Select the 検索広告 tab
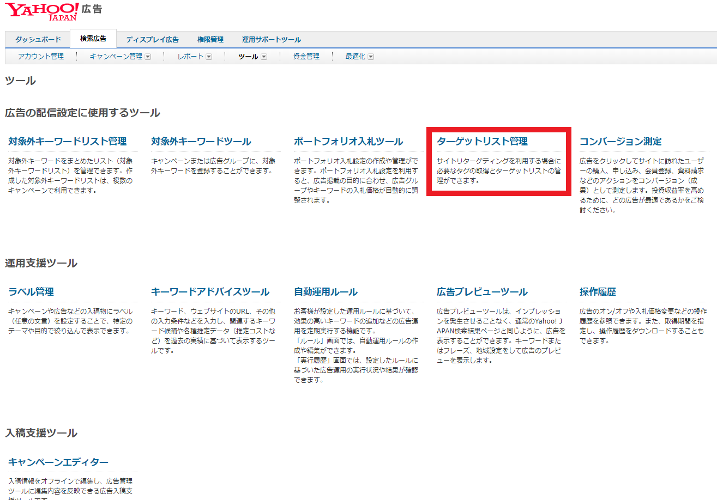This screenshot has width=717, height=500. tap(93, 39)
